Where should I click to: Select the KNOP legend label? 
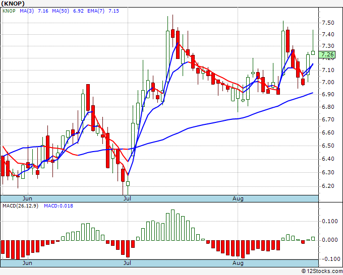pyautogui.click(x=9, y=11)
